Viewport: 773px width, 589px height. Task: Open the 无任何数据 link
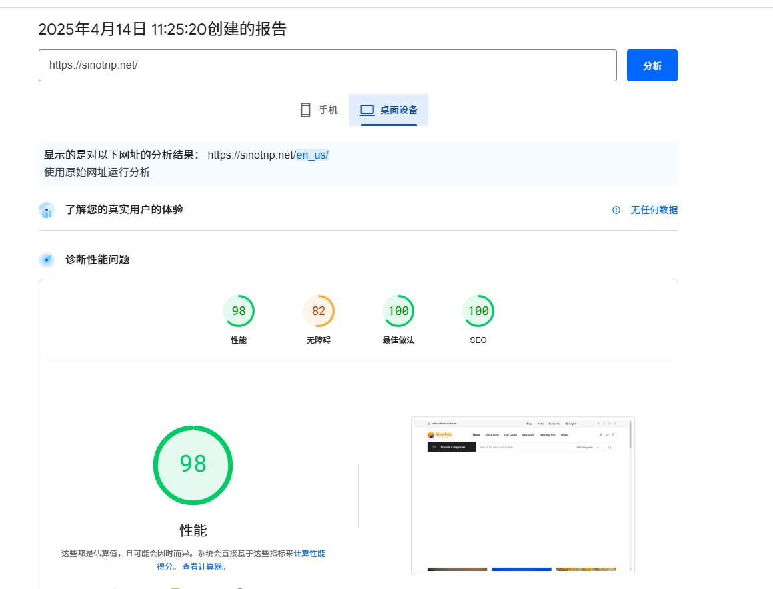[654, 209]
